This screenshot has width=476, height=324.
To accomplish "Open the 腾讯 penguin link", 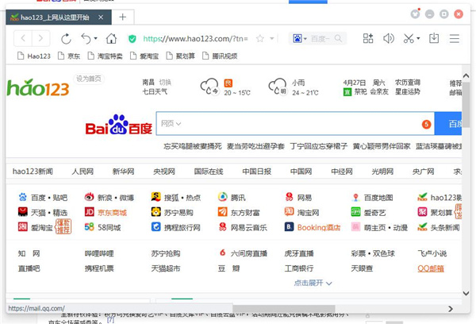I will tap(232, 198).
